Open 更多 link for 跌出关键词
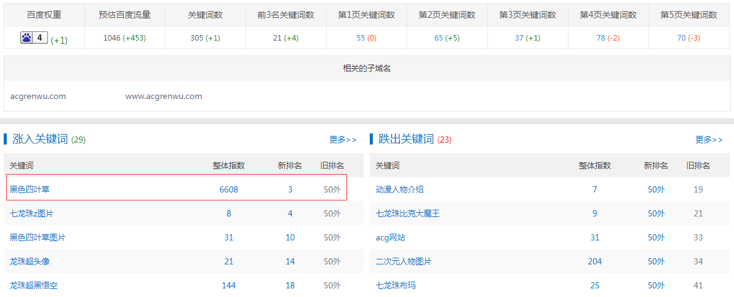The width and height of the screenshot is (734, 297). [x=709, y=140]
